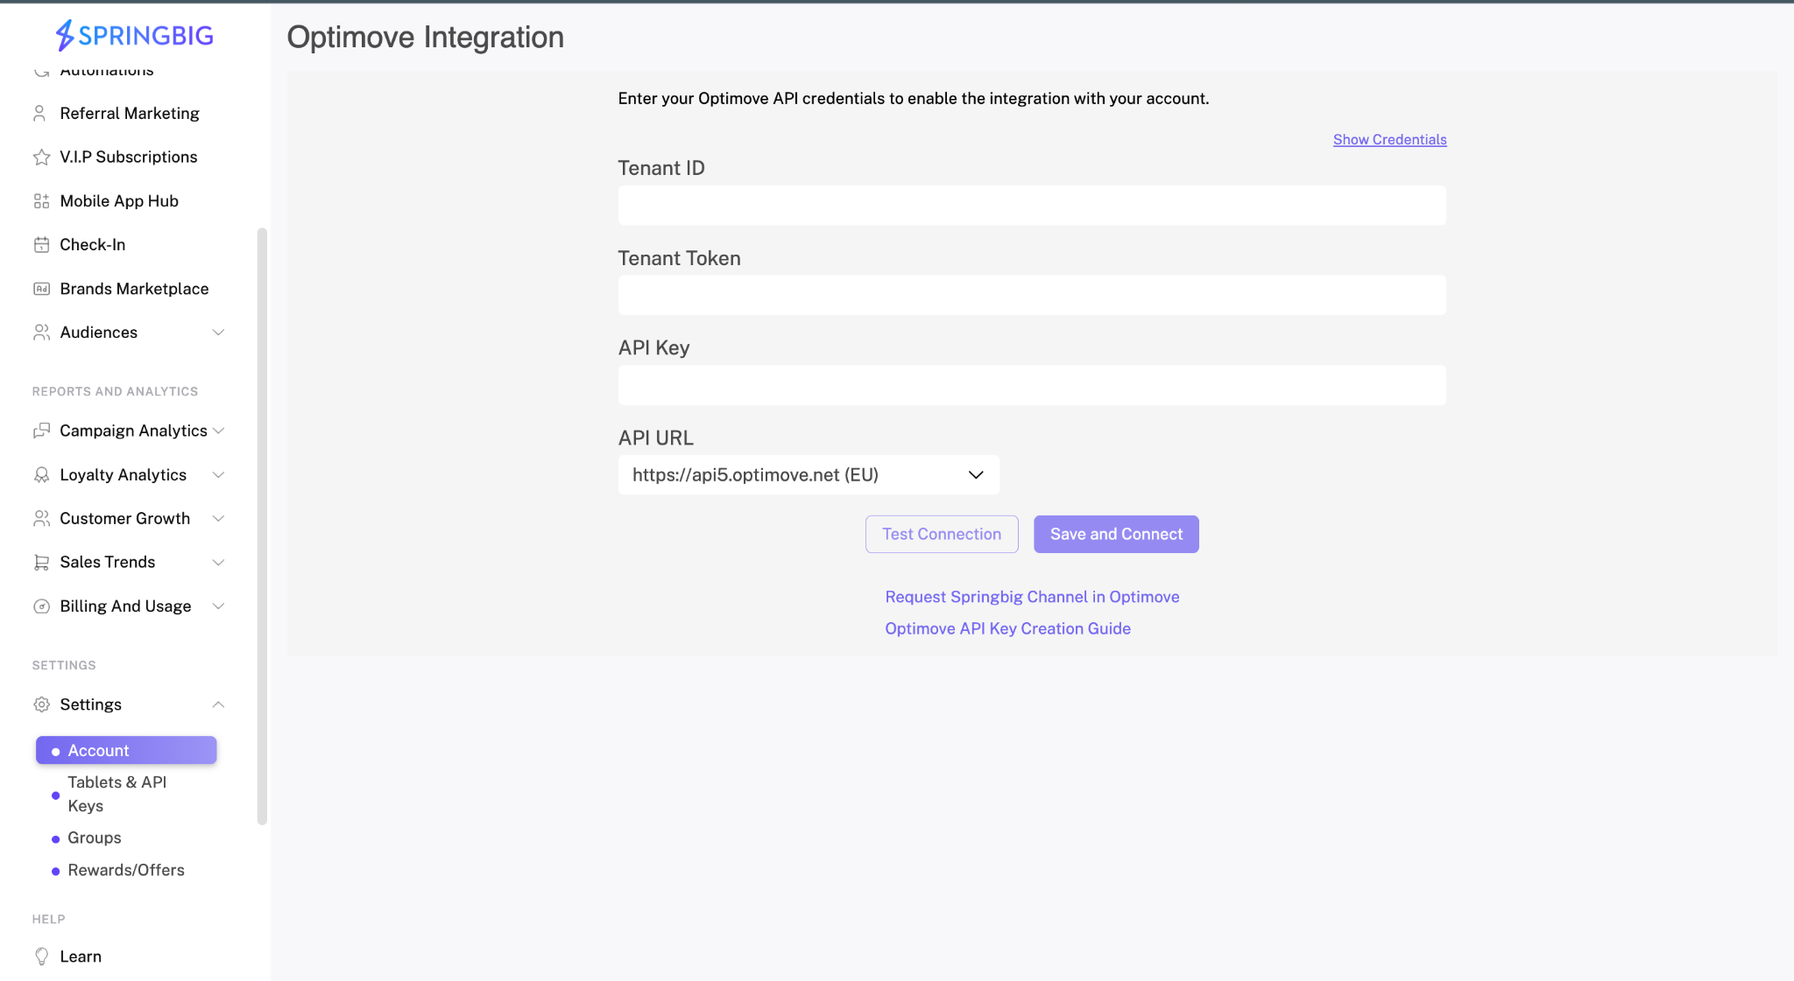Go to Mobile App Hub
Image resolution: width=1794 pixels, height=981 pixels.
click(x=119, y=200)
